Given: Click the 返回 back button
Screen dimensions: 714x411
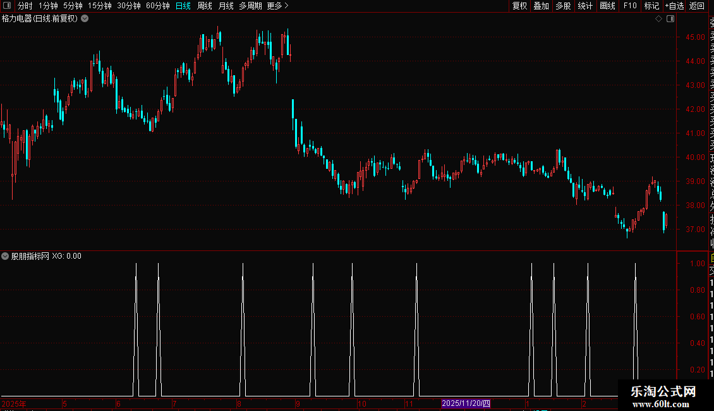Looking at the screenshot, I should 697,6.
